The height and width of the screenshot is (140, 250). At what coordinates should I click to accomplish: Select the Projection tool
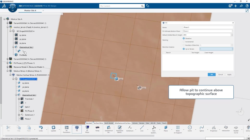tap(214, 128)
